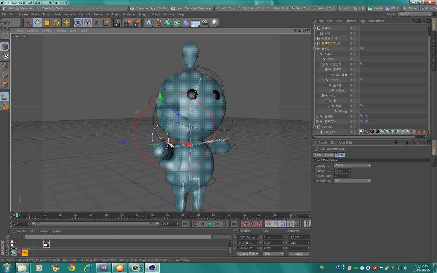Image resolution: width=437 pixels, height=273 pixels.
Task: Toggle Autokeying red button
Action: tap(251, 224)
